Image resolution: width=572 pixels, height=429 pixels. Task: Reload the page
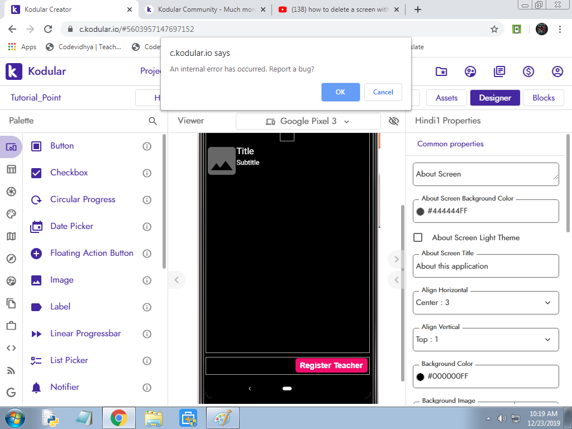[48, 29]
